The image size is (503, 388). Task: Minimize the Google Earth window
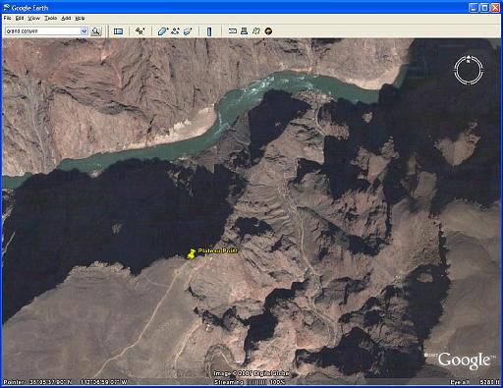[x=474, y=8]
